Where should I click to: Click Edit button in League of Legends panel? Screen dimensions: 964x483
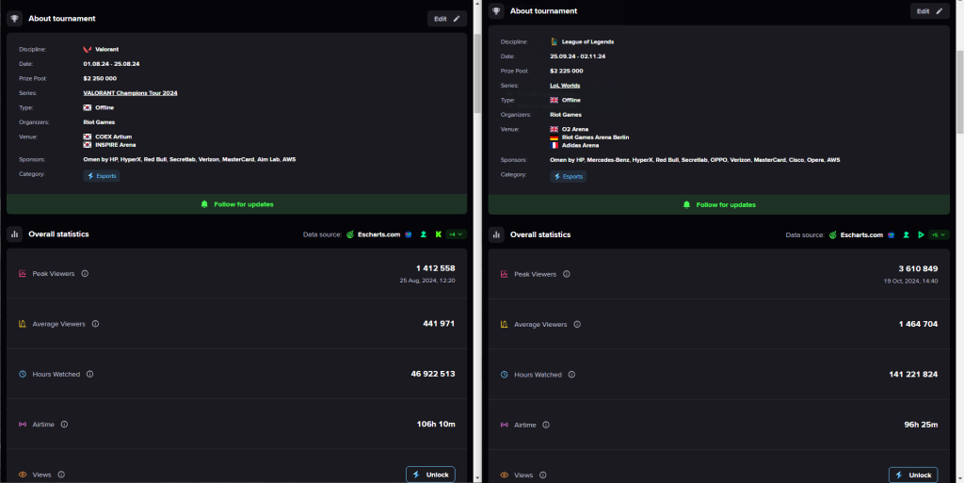(x=929, y=11)
